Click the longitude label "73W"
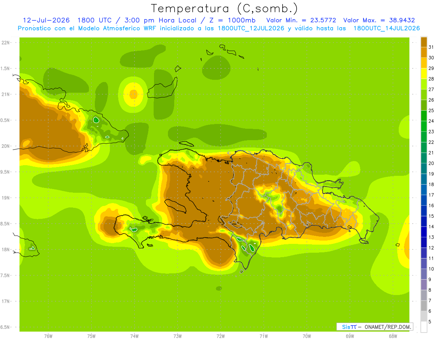This screenshot has width=441, height=341. (178, 336)
